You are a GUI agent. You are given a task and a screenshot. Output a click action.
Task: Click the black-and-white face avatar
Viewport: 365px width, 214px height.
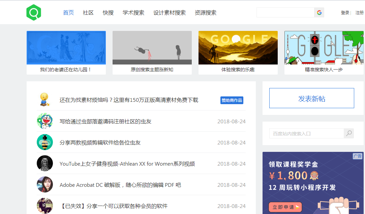click(x=45, y=163)
